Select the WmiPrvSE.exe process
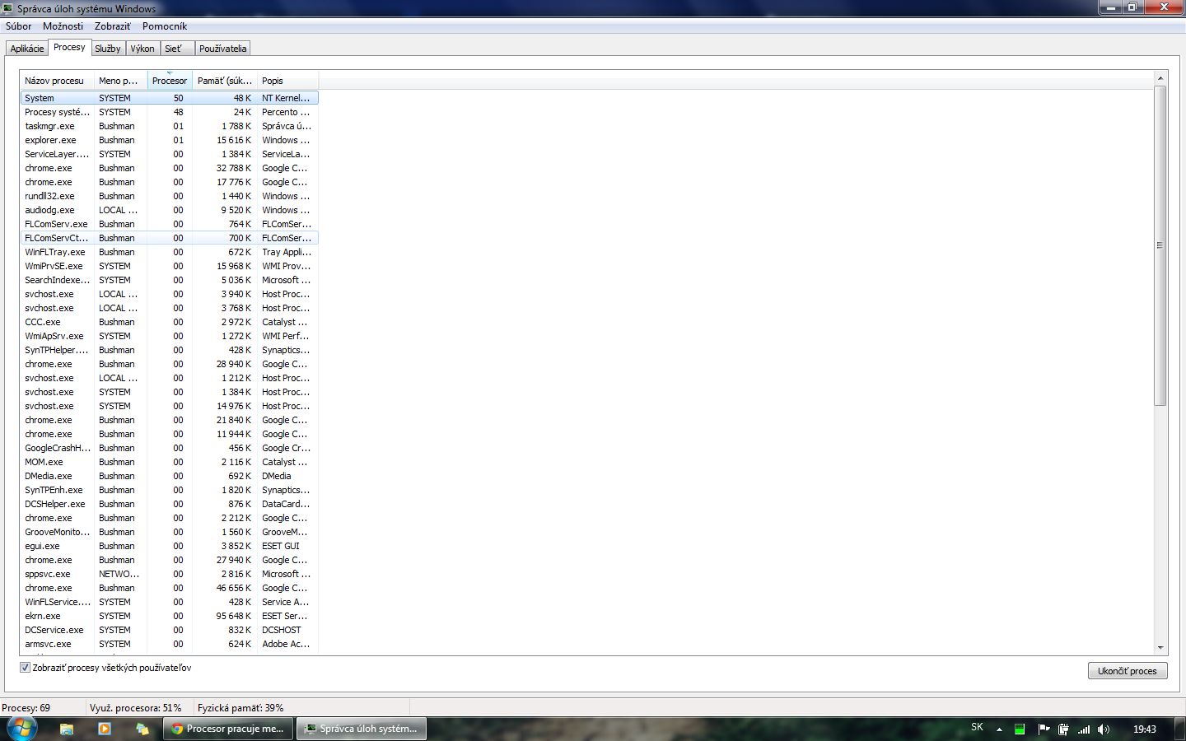Viewport: 1186px width, 741px height. pos(169,266)
